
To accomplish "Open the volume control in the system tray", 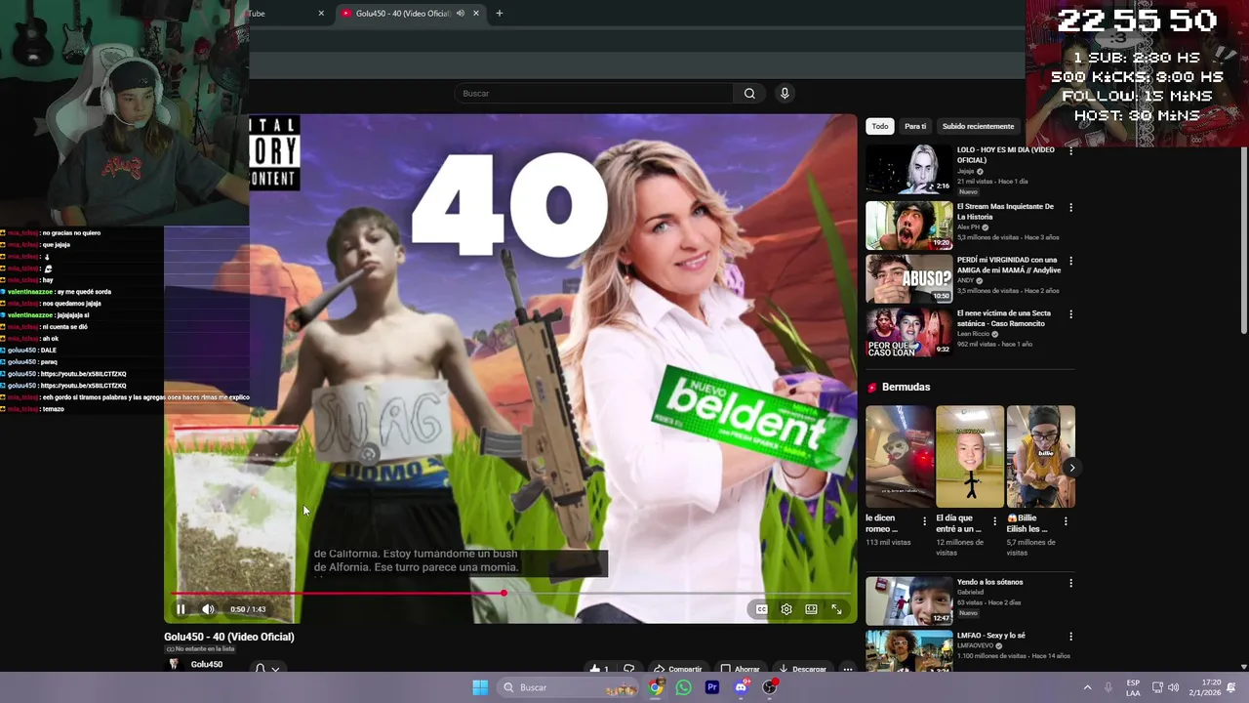I will 1173,687.
